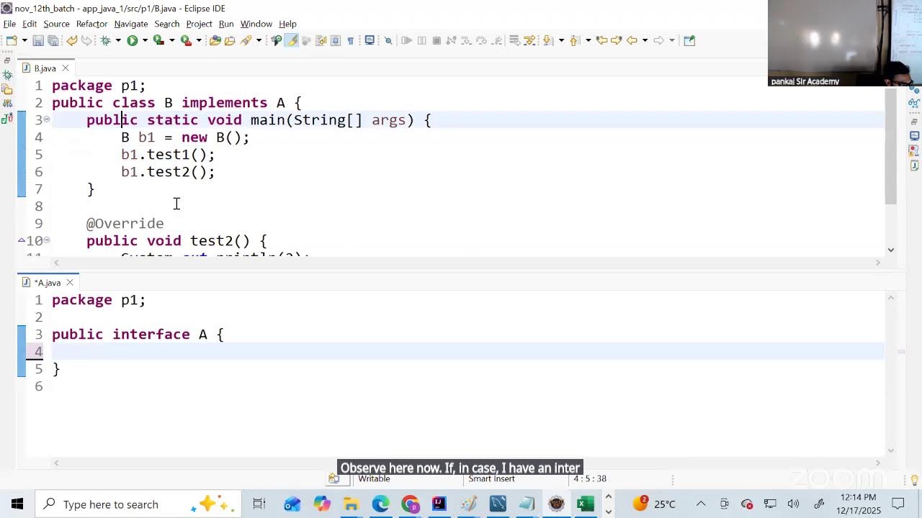Open IntelliJ IDEA from the taskbar
922x518 pixels.
coord(439,504)
